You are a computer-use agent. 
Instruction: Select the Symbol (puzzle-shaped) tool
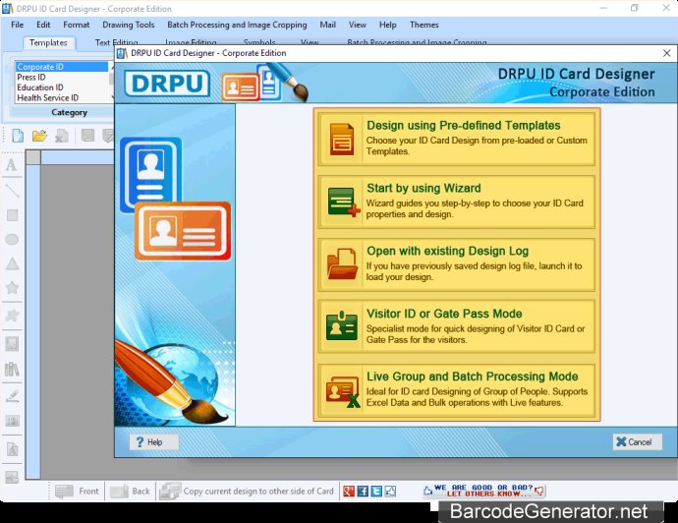click(12, 316)
